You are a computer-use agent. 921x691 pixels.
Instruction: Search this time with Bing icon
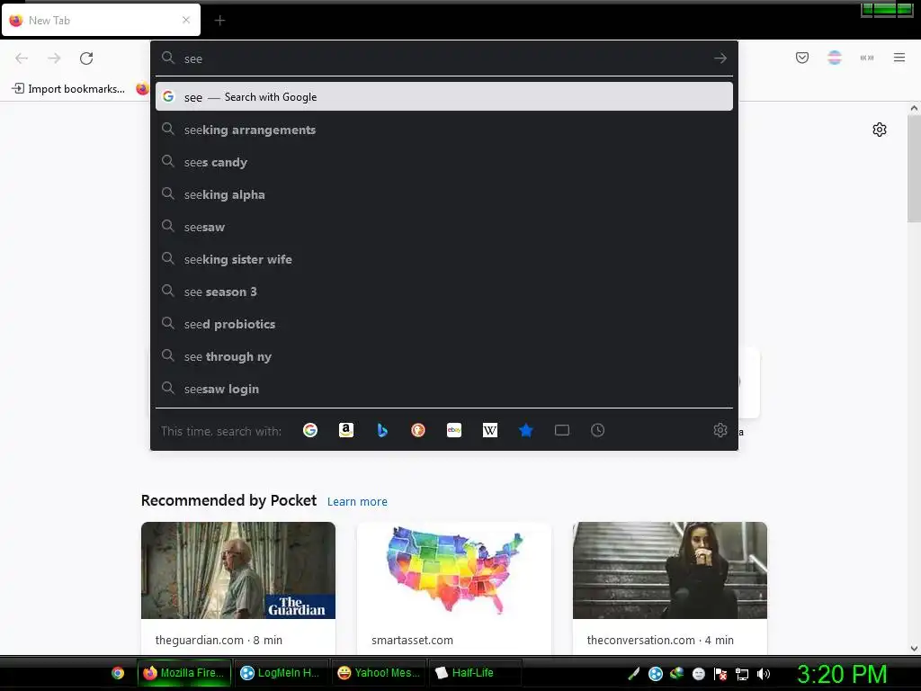[x=381, y=430]
